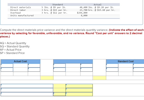This screenshot has width=144, height=100.
Task: Open second wide variance-name dropdown at bottom
Action: click(27, 90)
